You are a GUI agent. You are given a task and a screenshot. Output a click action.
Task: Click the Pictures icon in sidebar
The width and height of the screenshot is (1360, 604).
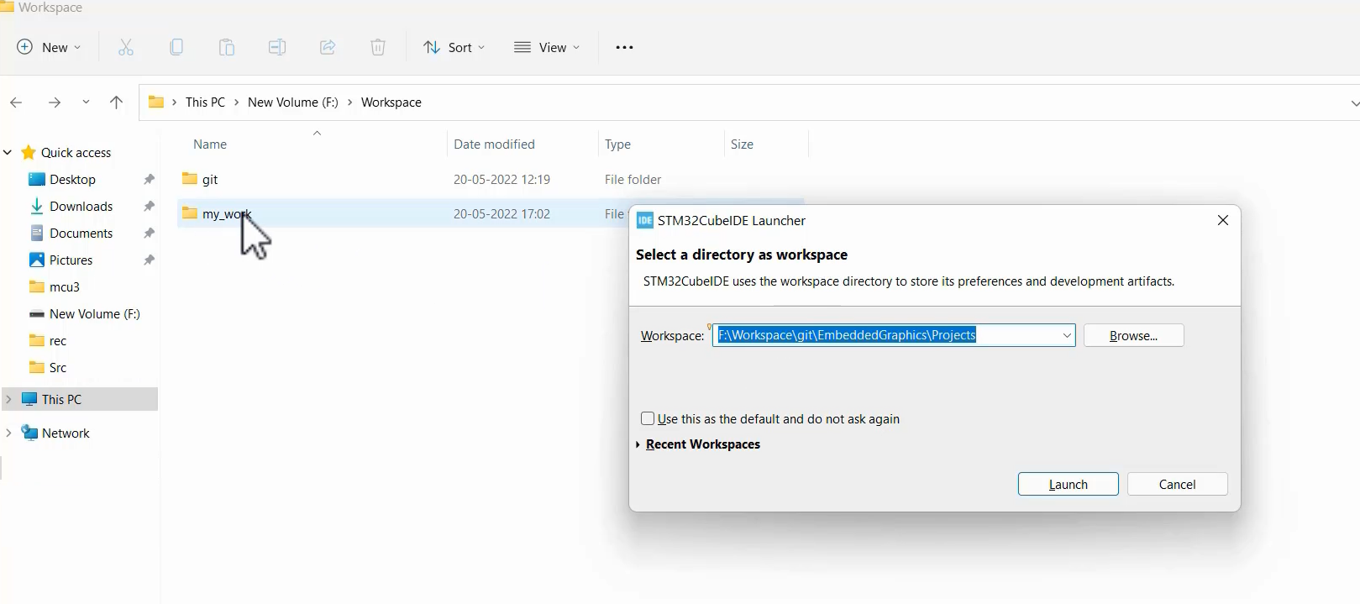36,260
